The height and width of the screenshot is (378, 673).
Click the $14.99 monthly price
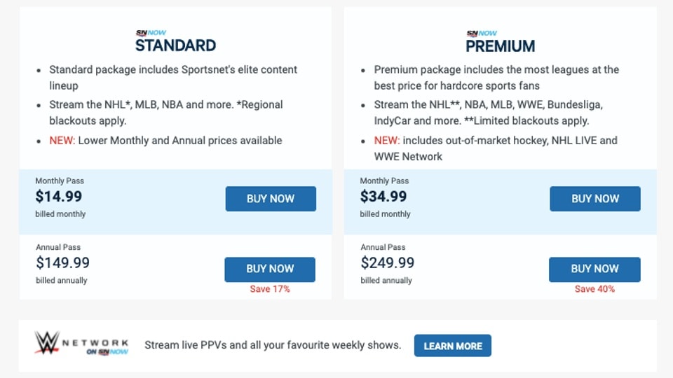tap(59, 197)
